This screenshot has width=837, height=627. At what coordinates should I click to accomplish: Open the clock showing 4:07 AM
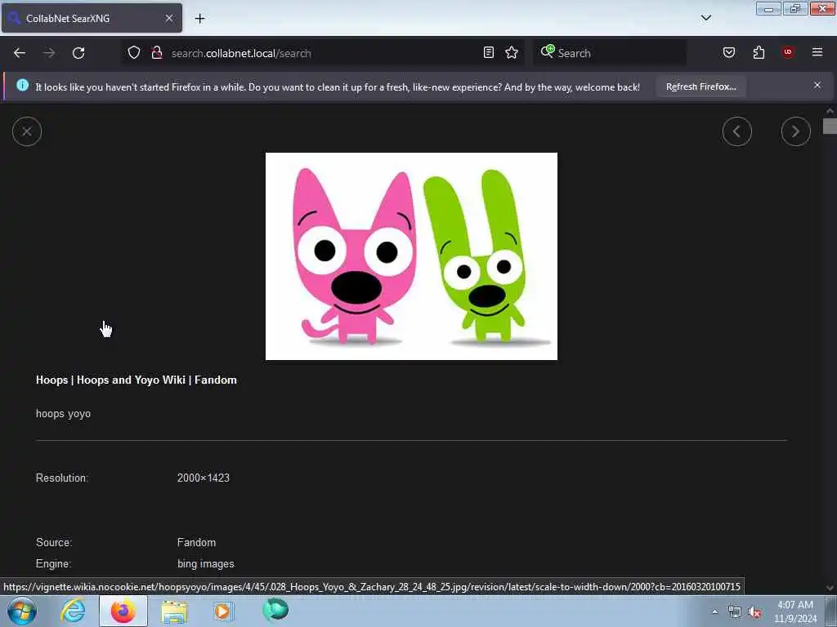pos(795,611)
